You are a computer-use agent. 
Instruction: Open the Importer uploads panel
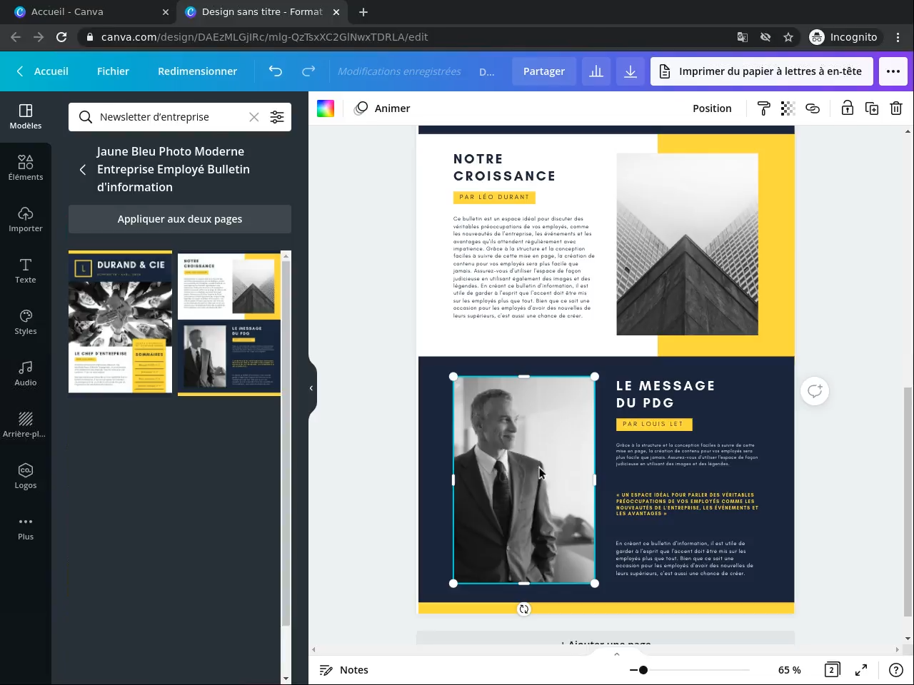tap(26, 219)
